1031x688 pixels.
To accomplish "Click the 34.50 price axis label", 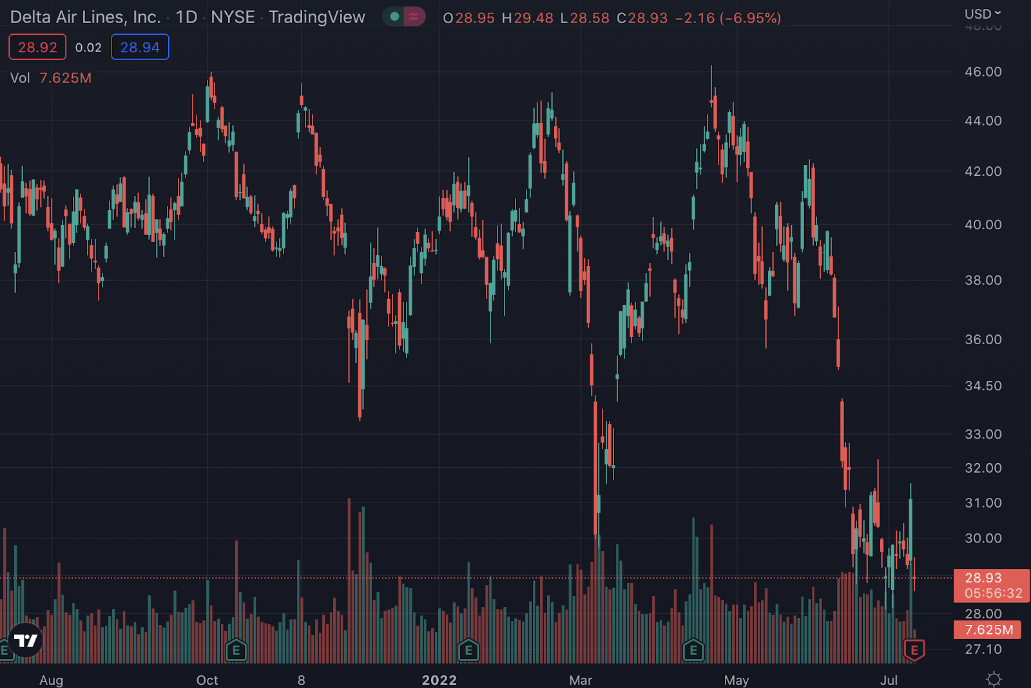I will (983, 385).
